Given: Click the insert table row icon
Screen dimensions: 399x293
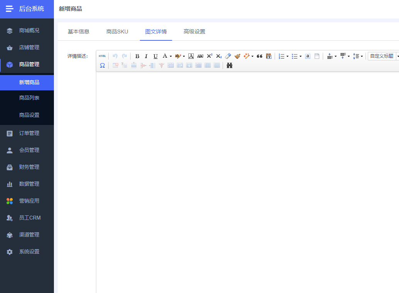Looking at the screenshot, I should 134,66.
